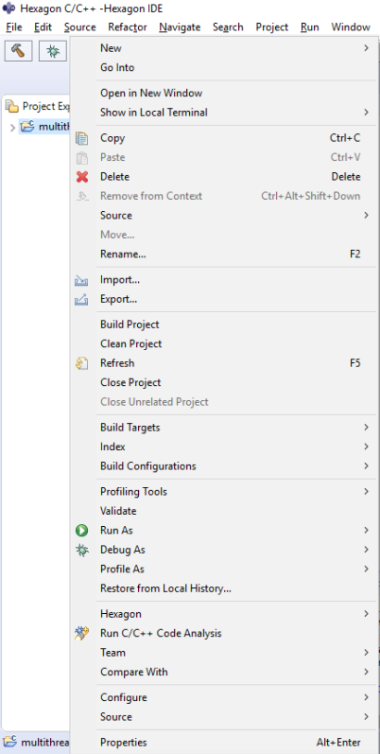Open the Refactor menu in the menu bar
Image resolution: width=380 pixels, height=754 pixels.
pos(128,27)
